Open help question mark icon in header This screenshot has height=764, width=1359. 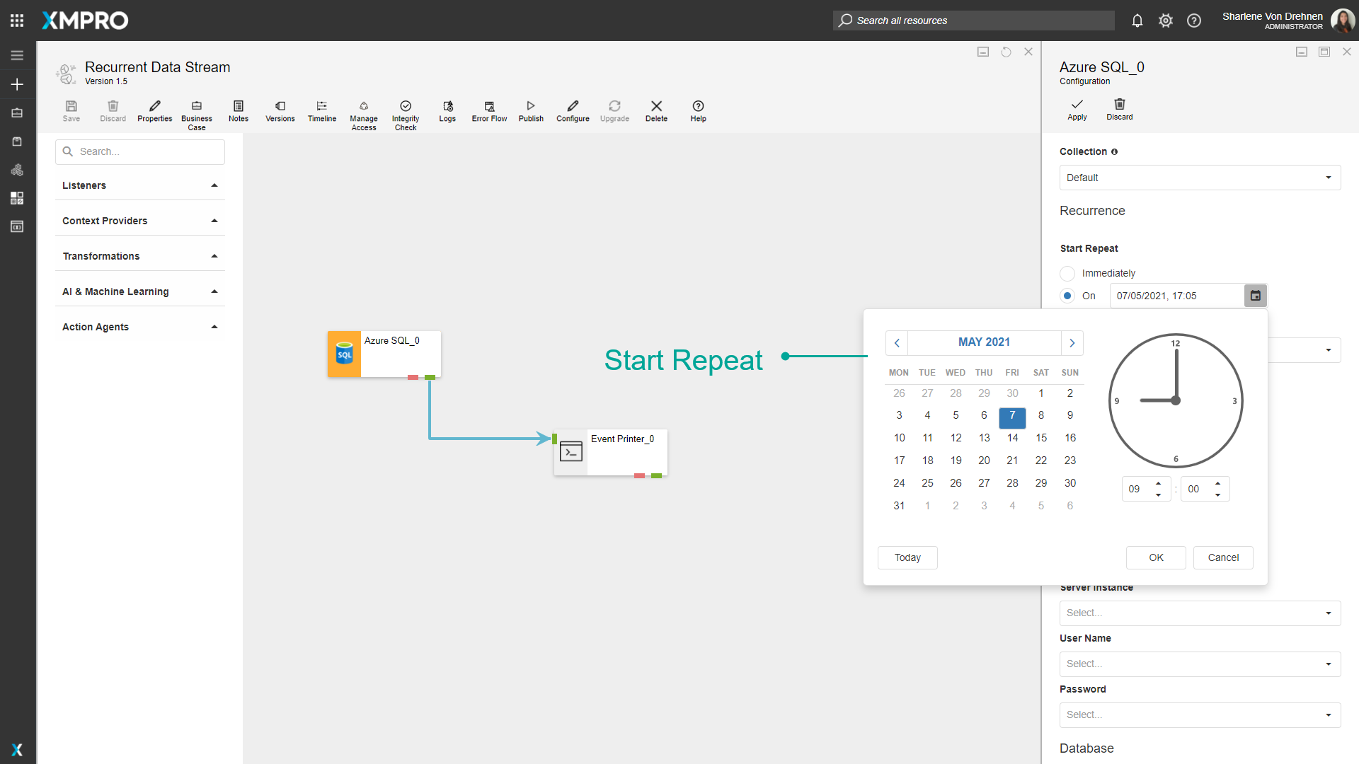1194,21
